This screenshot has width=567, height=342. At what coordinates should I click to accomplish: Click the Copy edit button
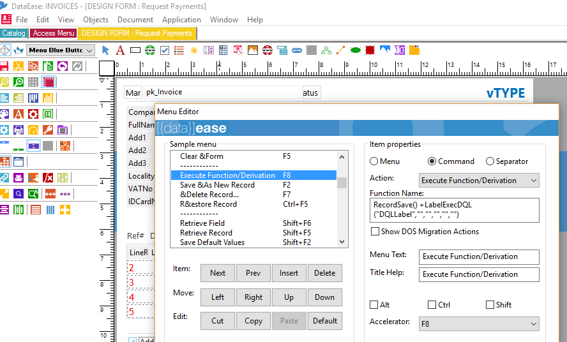tap(253, 321)
